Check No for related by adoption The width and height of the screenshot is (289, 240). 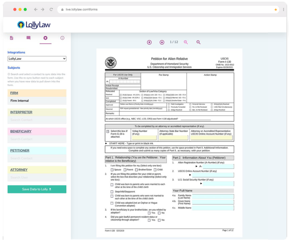(159, 213)
